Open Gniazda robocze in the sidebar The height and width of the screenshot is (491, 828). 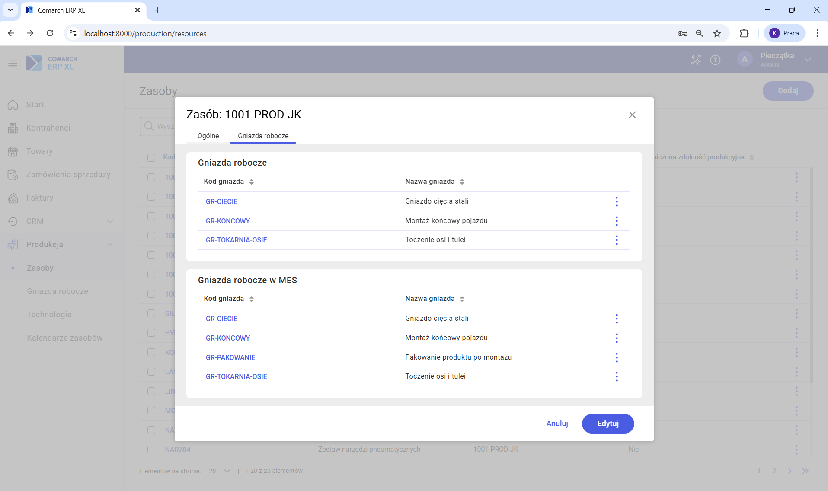pyautogui.click(x=58, y=291)
